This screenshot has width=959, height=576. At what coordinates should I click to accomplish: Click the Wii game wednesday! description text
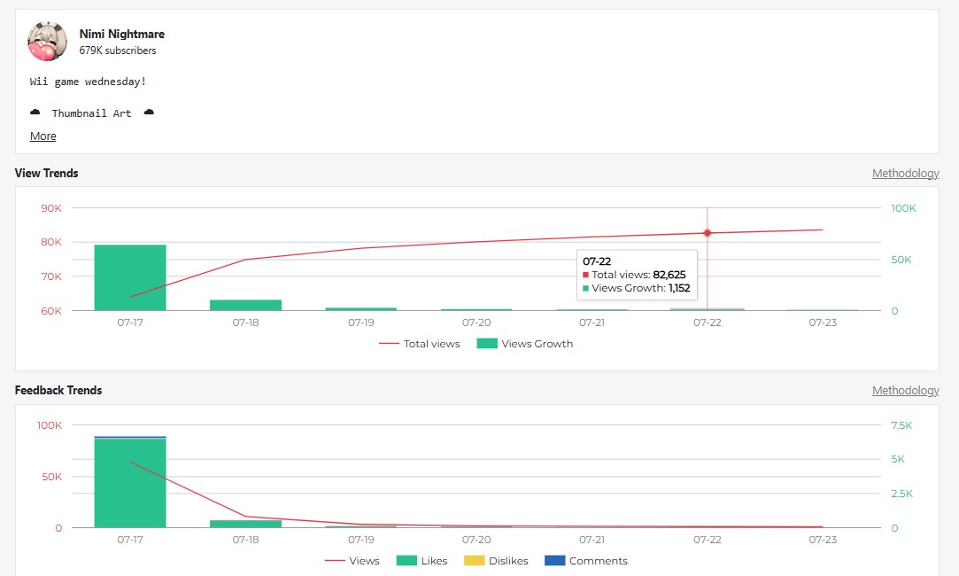tap(88, 82)
